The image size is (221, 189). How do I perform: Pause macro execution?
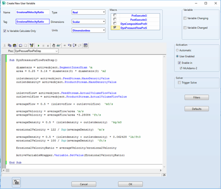pos(43,46)
